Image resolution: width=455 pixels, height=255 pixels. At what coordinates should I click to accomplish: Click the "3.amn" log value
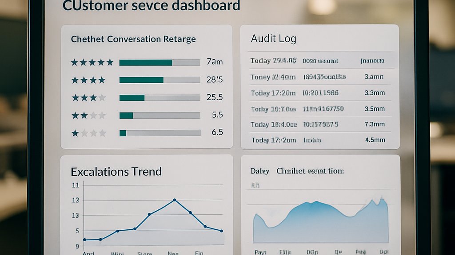pos(374,77)
